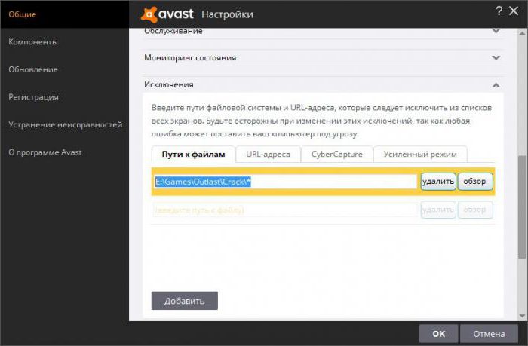This screenshot has width=528, height=346.
Task: Switch to the Усиленный режим tab
Action: pyautogui.click(x=420, y=154)
